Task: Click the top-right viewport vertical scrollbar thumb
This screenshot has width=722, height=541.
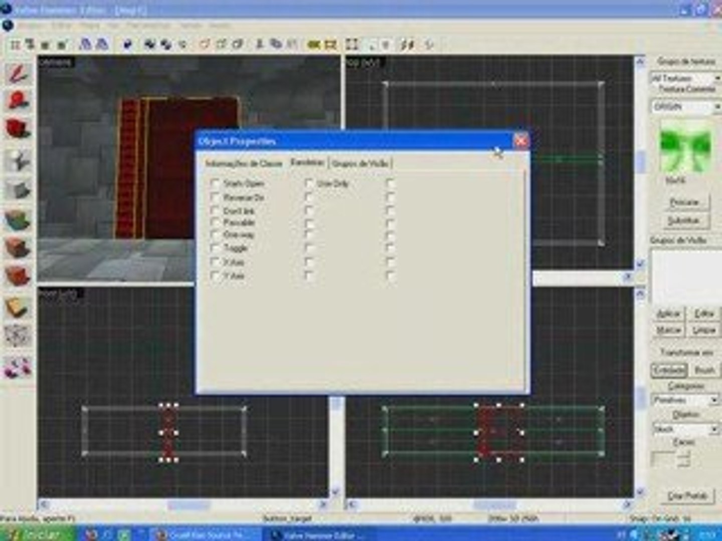Action: point(640,162)
